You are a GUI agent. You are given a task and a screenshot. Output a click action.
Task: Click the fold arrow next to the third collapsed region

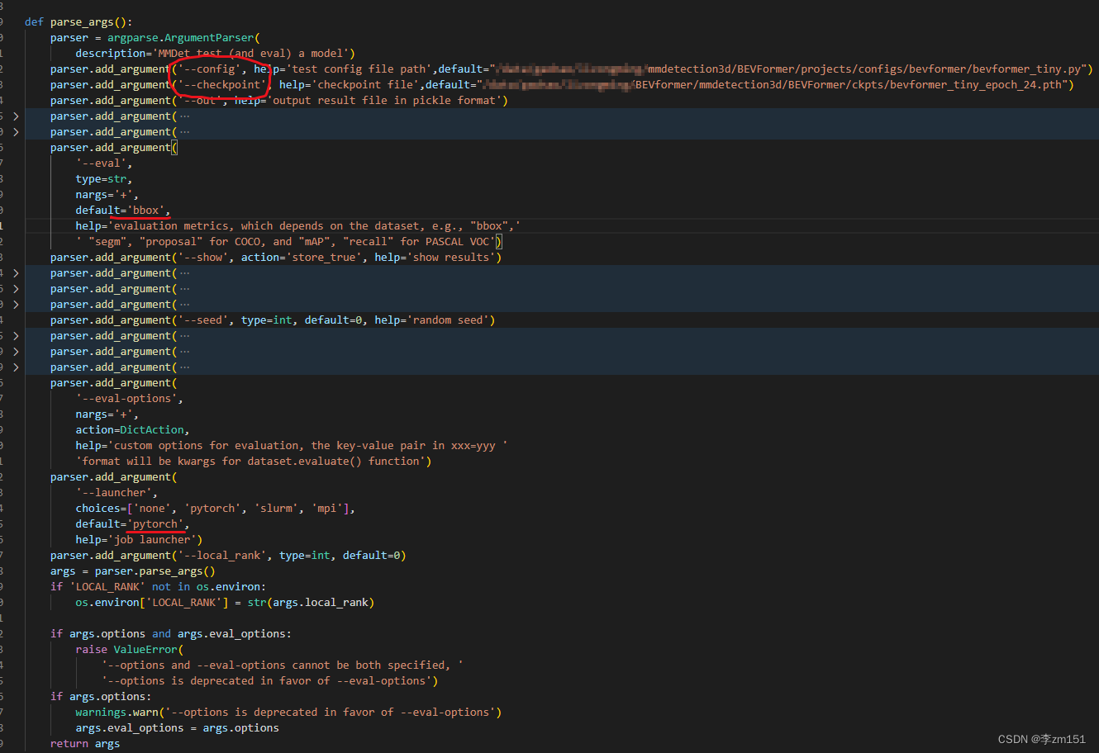(17, 272)
